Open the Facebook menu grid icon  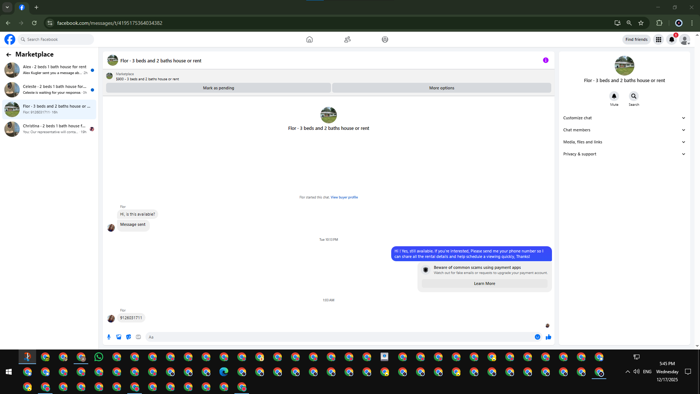pos(658,39)
